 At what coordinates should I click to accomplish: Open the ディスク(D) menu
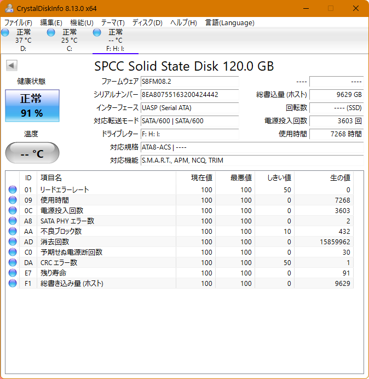(147, 22)
